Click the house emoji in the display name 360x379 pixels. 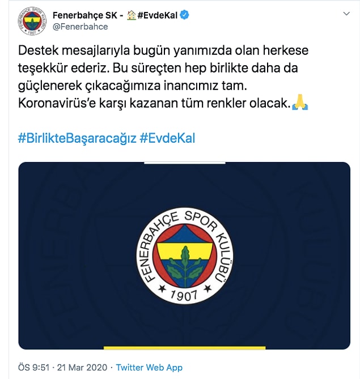[x=132, y=15]
